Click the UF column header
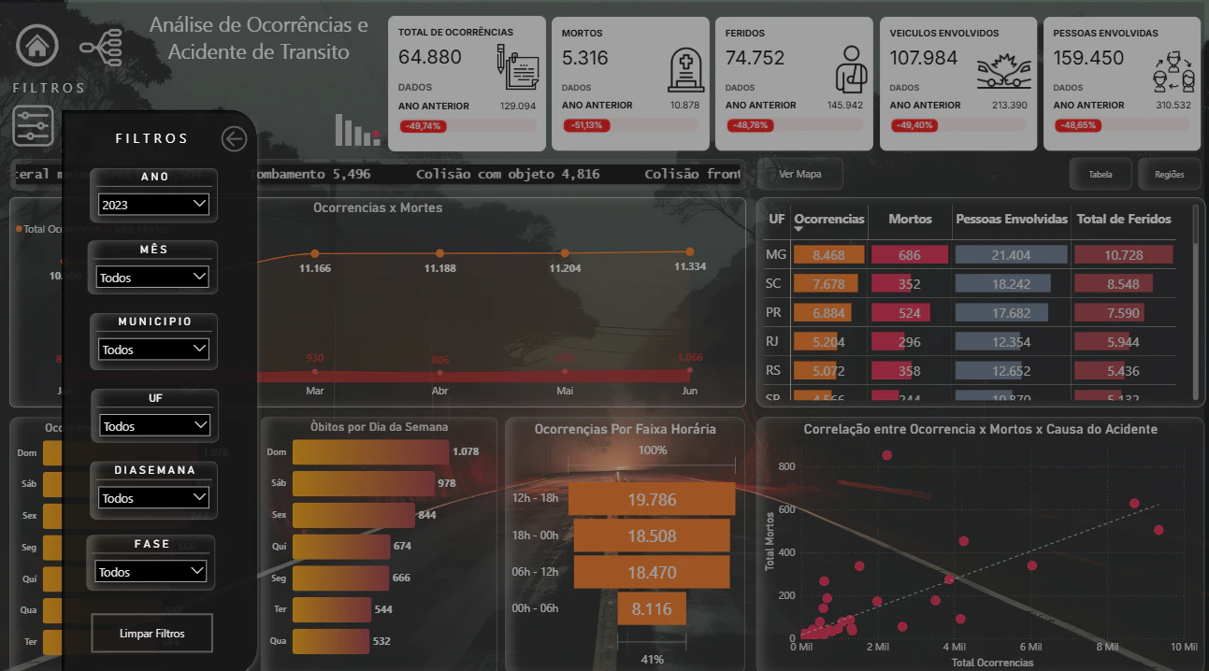 tap(776, 219)
